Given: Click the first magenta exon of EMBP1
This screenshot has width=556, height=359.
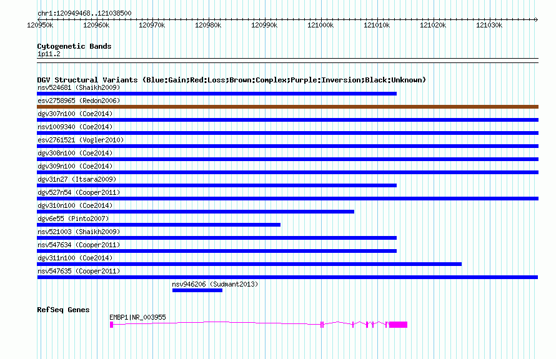Looking at the screenshot, I should tap(111, 325).
